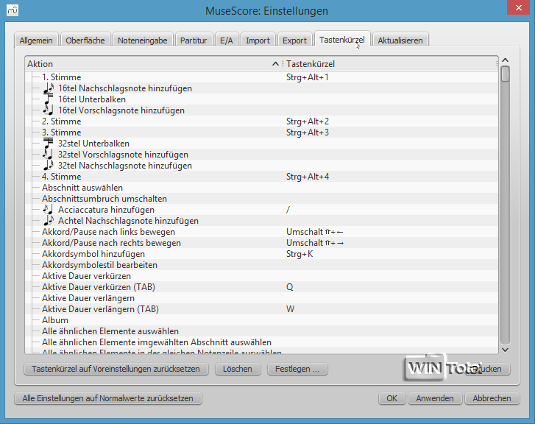Image resolution: width=535 pixels, height=424 pixels.
Task: Select the 2. Stimme row
Action: point(261,121)
